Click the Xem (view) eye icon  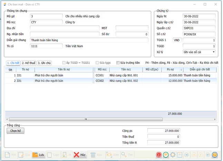coord(109,155)
